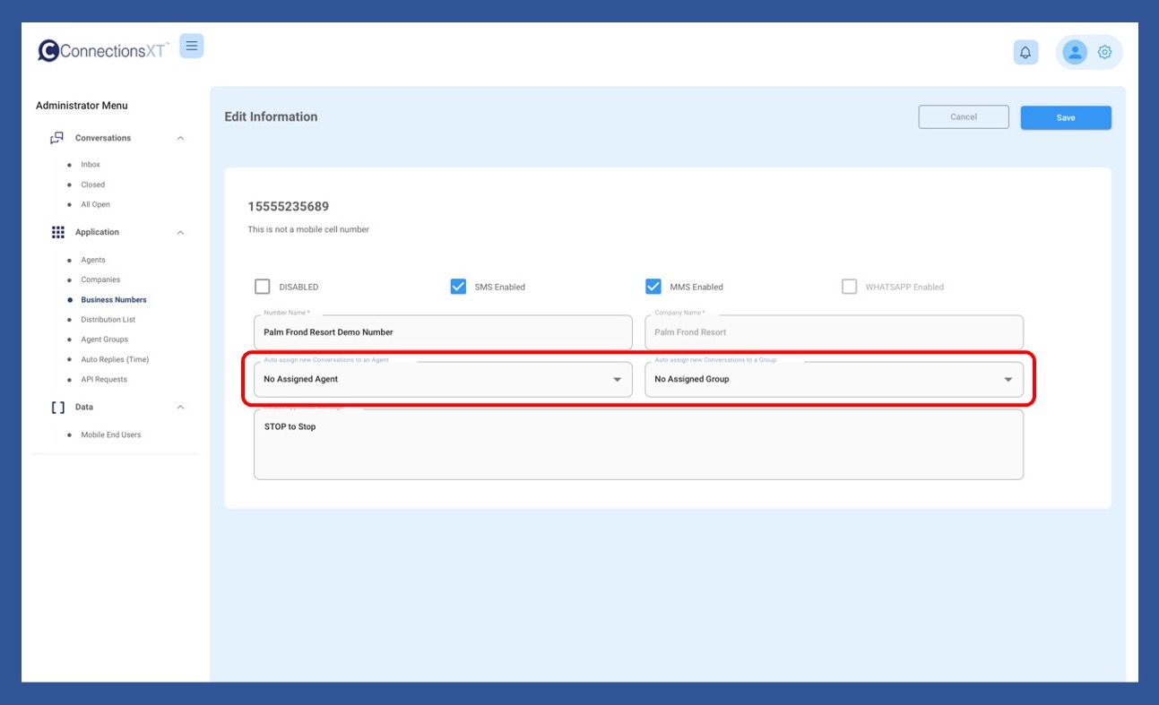1159x705 pixels.
Task: Click the Number Name input field
Action: 443,332
